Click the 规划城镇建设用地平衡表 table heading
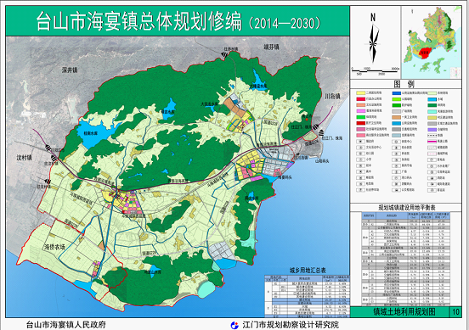The image size is (469, 330). point(407,207)
